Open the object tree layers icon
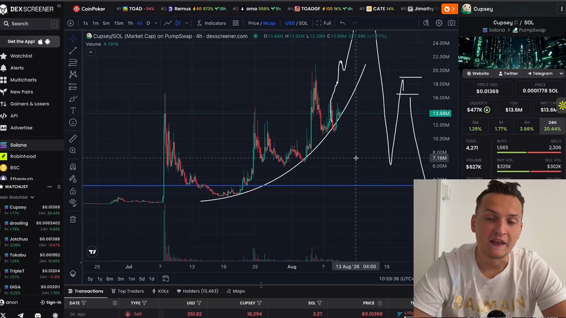Screen dimensions: 566x318 pos(73,274)
